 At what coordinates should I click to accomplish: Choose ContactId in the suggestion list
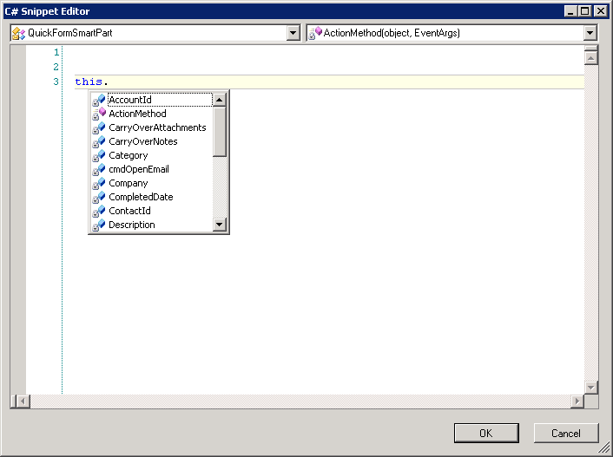point(129,211)
